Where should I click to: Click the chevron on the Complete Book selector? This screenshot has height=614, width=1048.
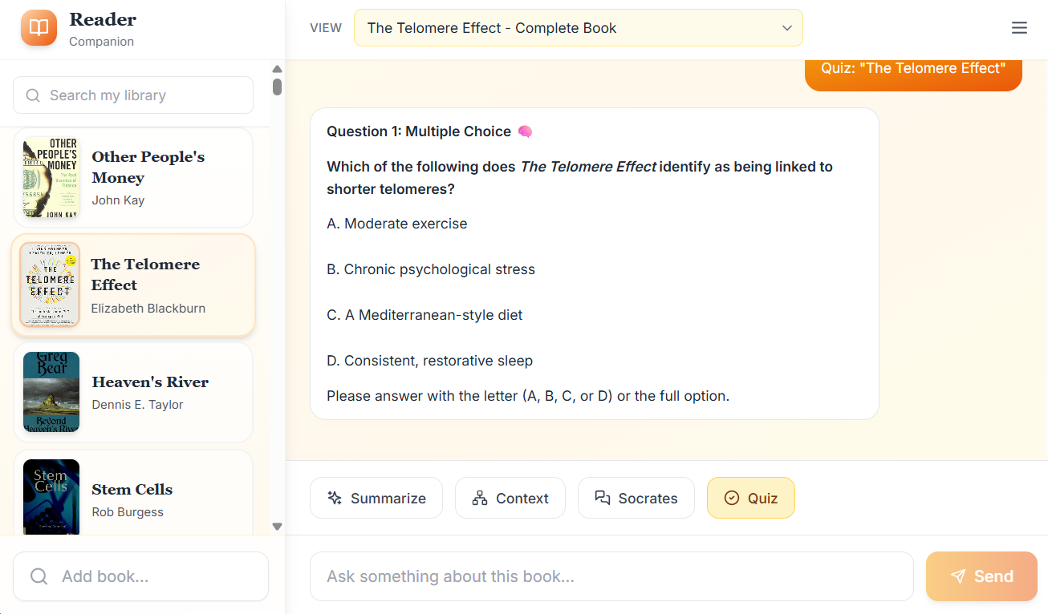pyautogui.click(x=786, y=27)
